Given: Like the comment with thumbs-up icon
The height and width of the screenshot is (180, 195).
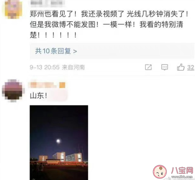Looking at the screenshot, I should (181, 67).
